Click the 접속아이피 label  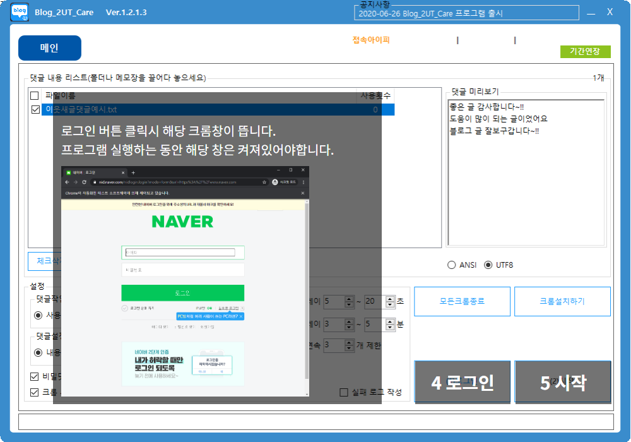click(x=370, y=40)
